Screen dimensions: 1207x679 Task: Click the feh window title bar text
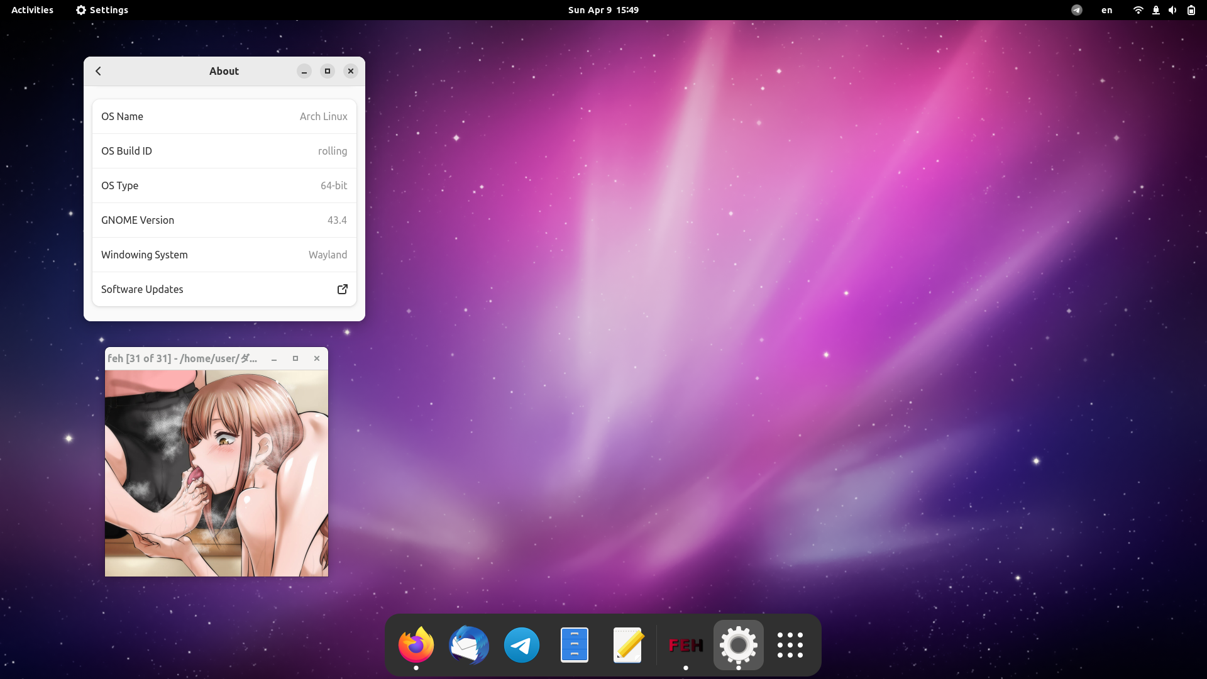(182, 358)
